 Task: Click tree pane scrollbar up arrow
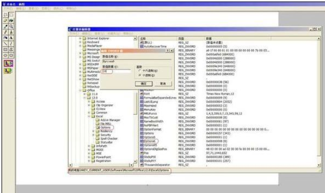pyautogui.click(x=135, y=39)
